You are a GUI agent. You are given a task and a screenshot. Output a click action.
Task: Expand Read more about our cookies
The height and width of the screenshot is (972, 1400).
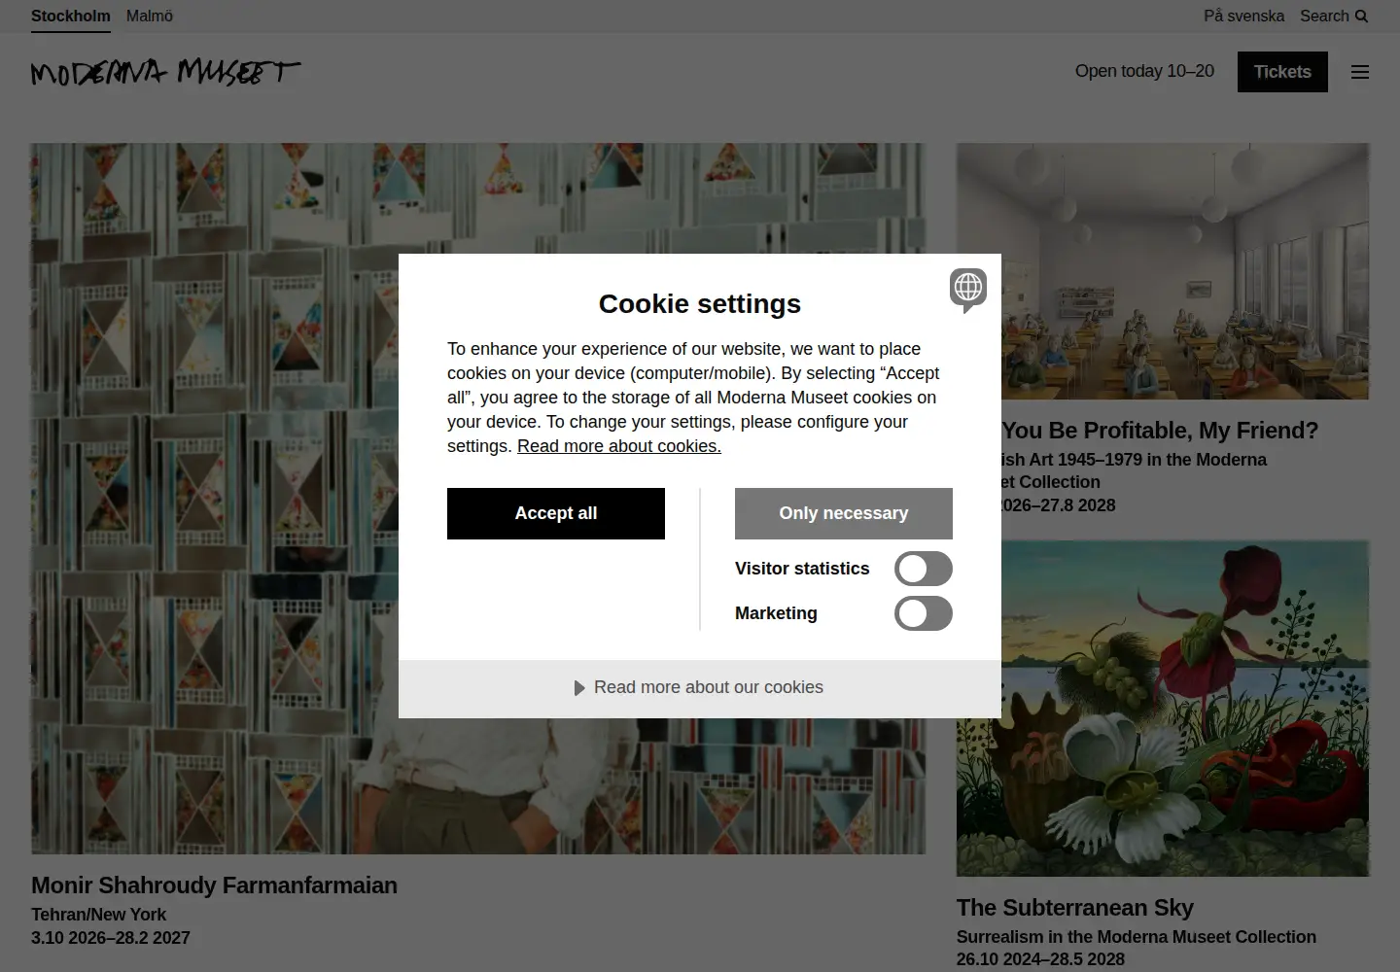pos(700,688)
